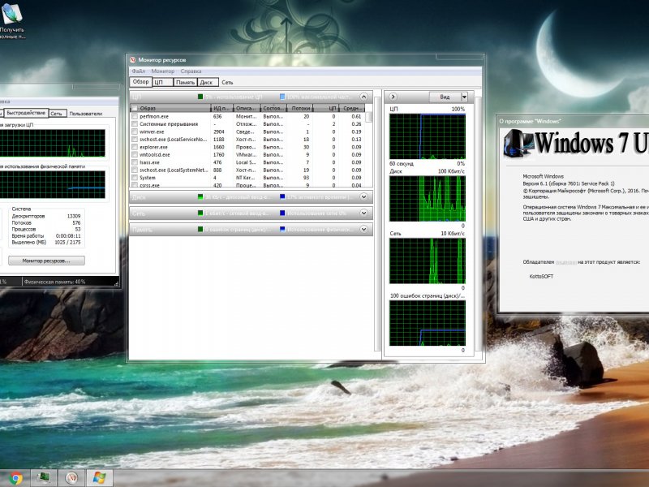This screenshot has width=649, height=487.
Task: Click the ЦП usage graph on the right
Action: pos(428,136)
